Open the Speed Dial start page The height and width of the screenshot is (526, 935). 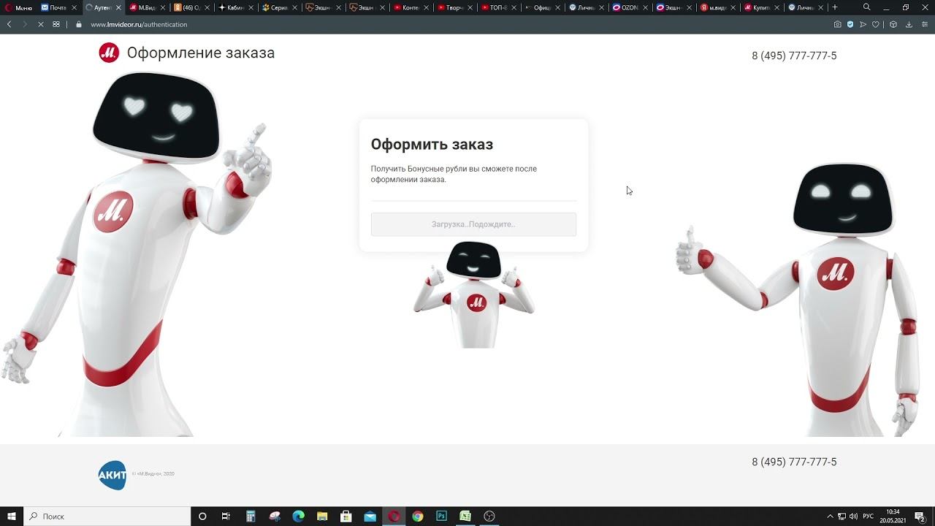pyautogui.click(x=56, y=24)
